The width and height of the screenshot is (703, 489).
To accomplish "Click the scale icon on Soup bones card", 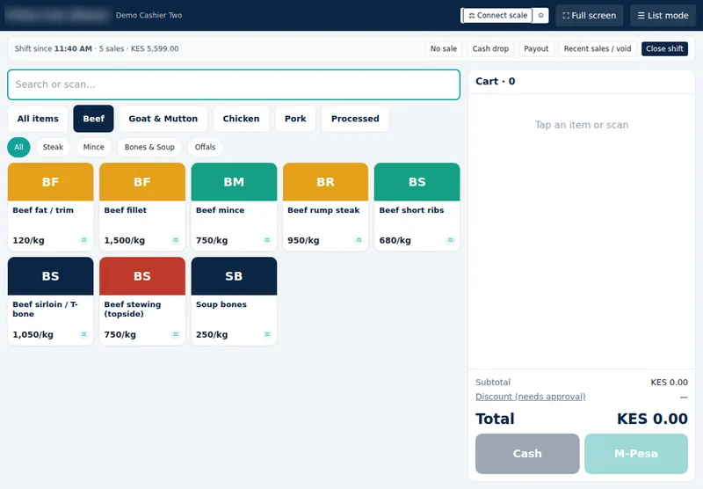I will [x=267, y=334].
